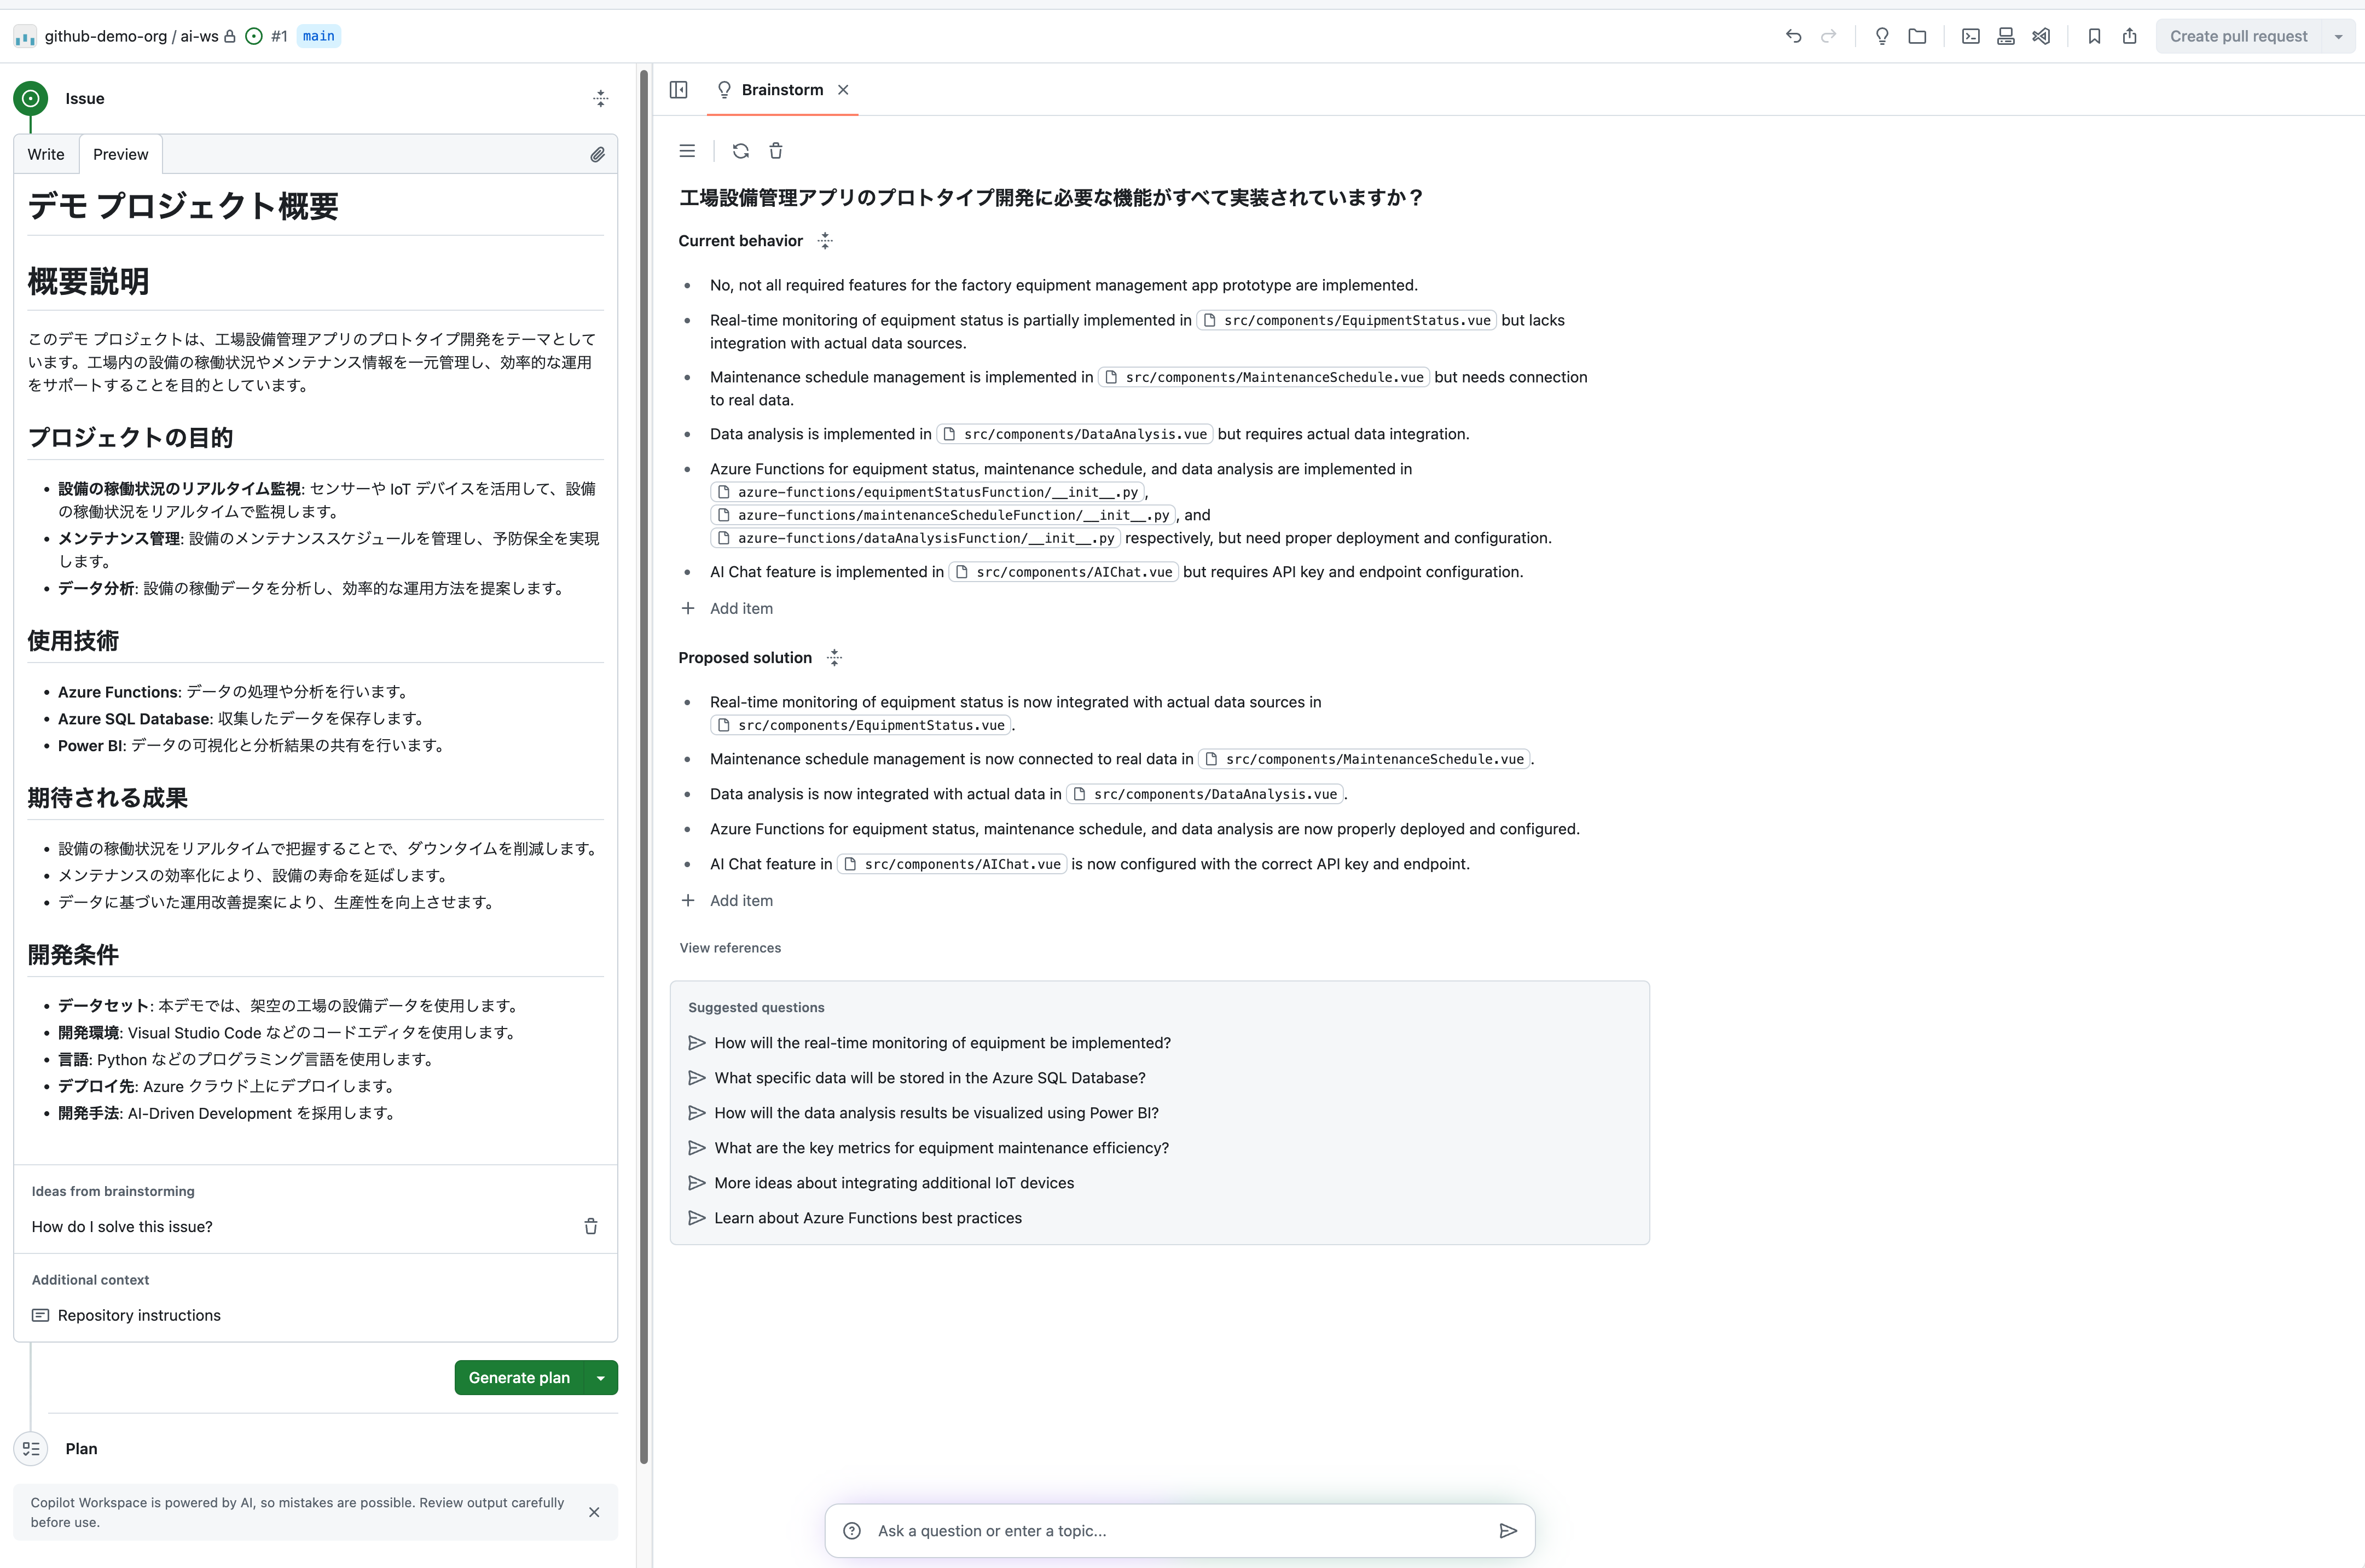Click the send arrow in question box
The image size is (2365, 1568).
(x=1508, y=1531)
